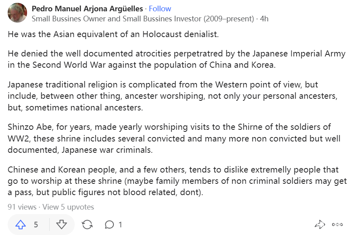Click the 91 views text
Viewport: 355px width, 235px height.
(22, 207)
